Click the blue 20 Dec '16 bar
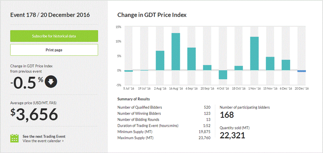This screenshot has width=323, height=153. tap(302, 71)
